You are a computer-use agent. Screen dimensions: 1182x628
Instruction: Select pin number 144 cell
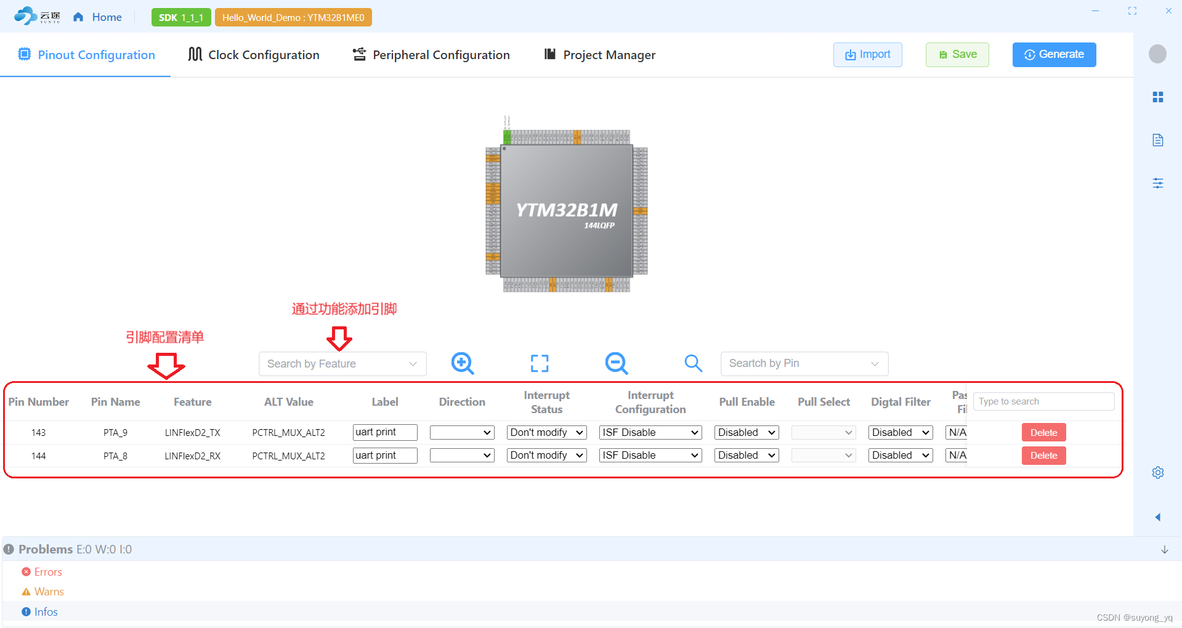coord(39,456)
